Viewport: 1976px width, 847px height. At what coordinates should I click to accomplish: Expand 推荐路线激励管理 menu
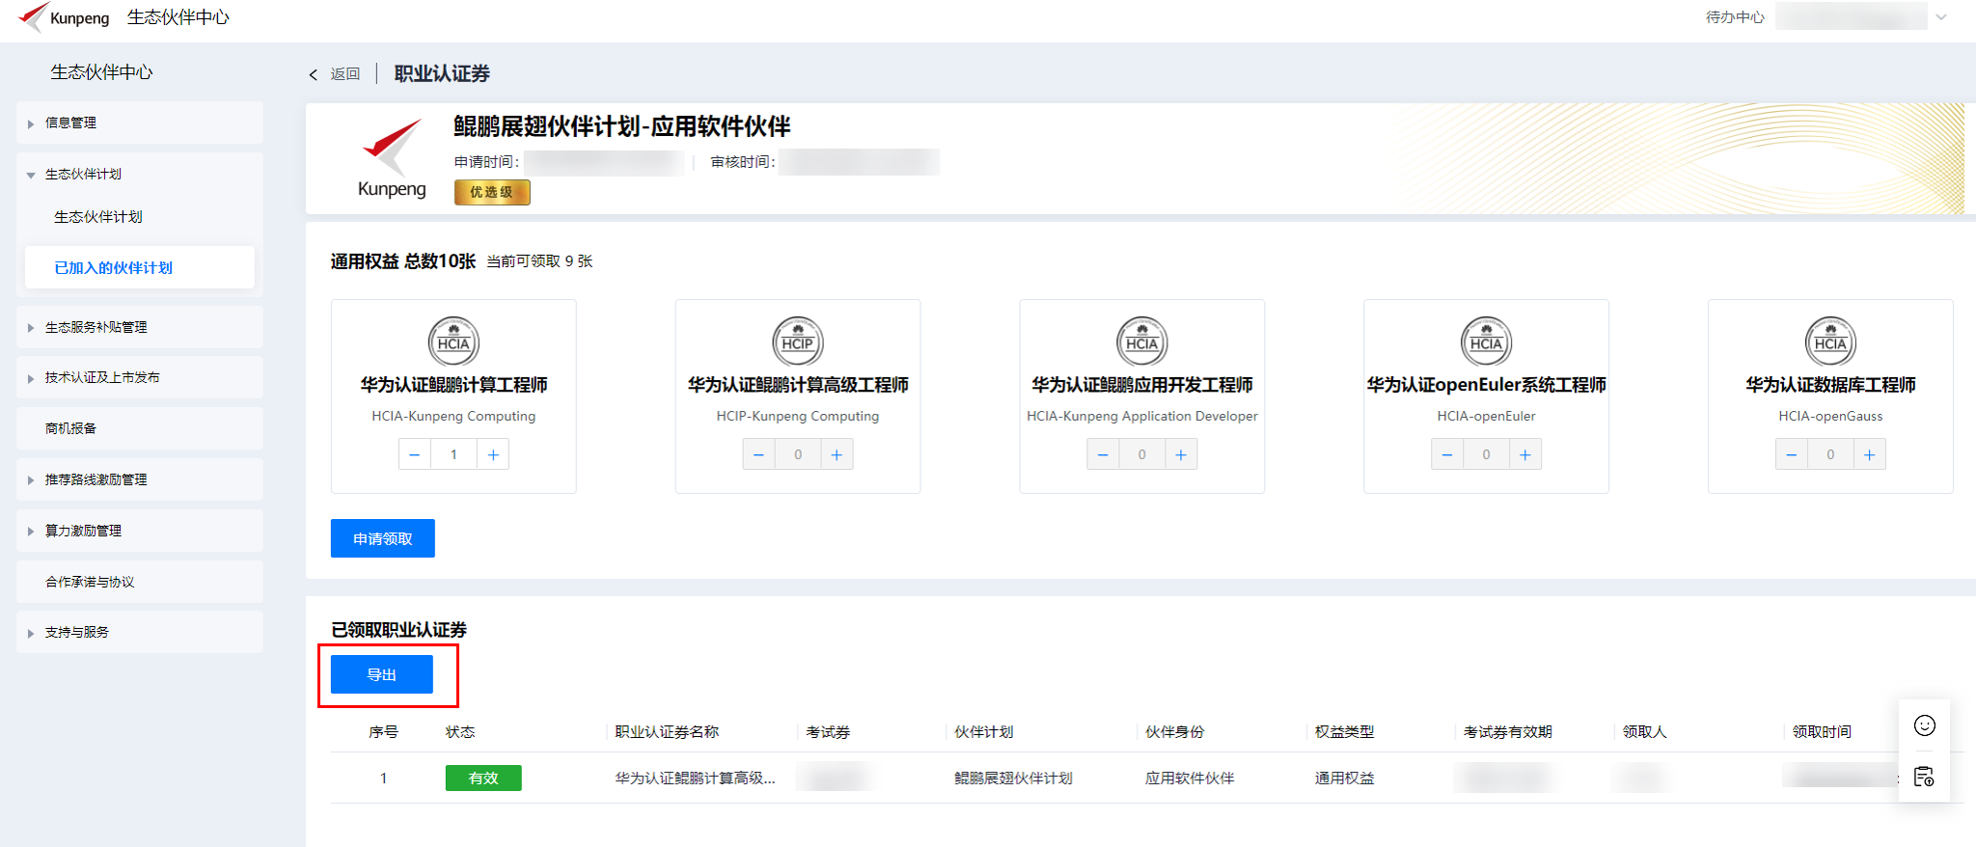click(x=140, y=479)
